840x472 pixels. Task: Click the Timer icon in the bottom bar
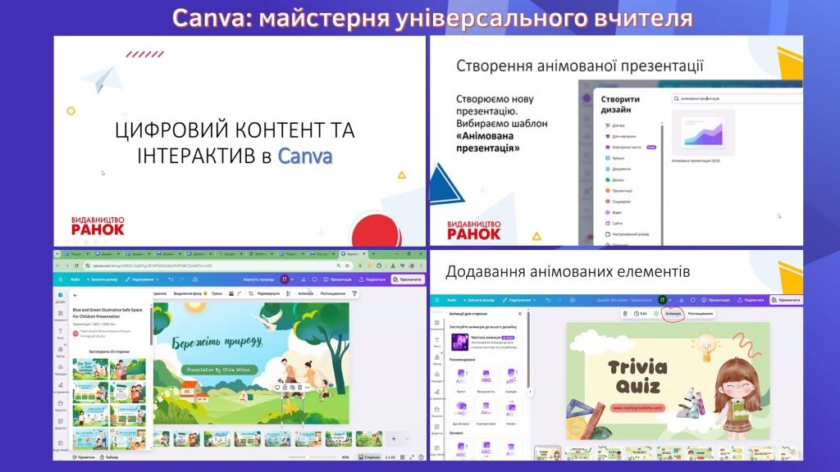[x=109, y=456]
